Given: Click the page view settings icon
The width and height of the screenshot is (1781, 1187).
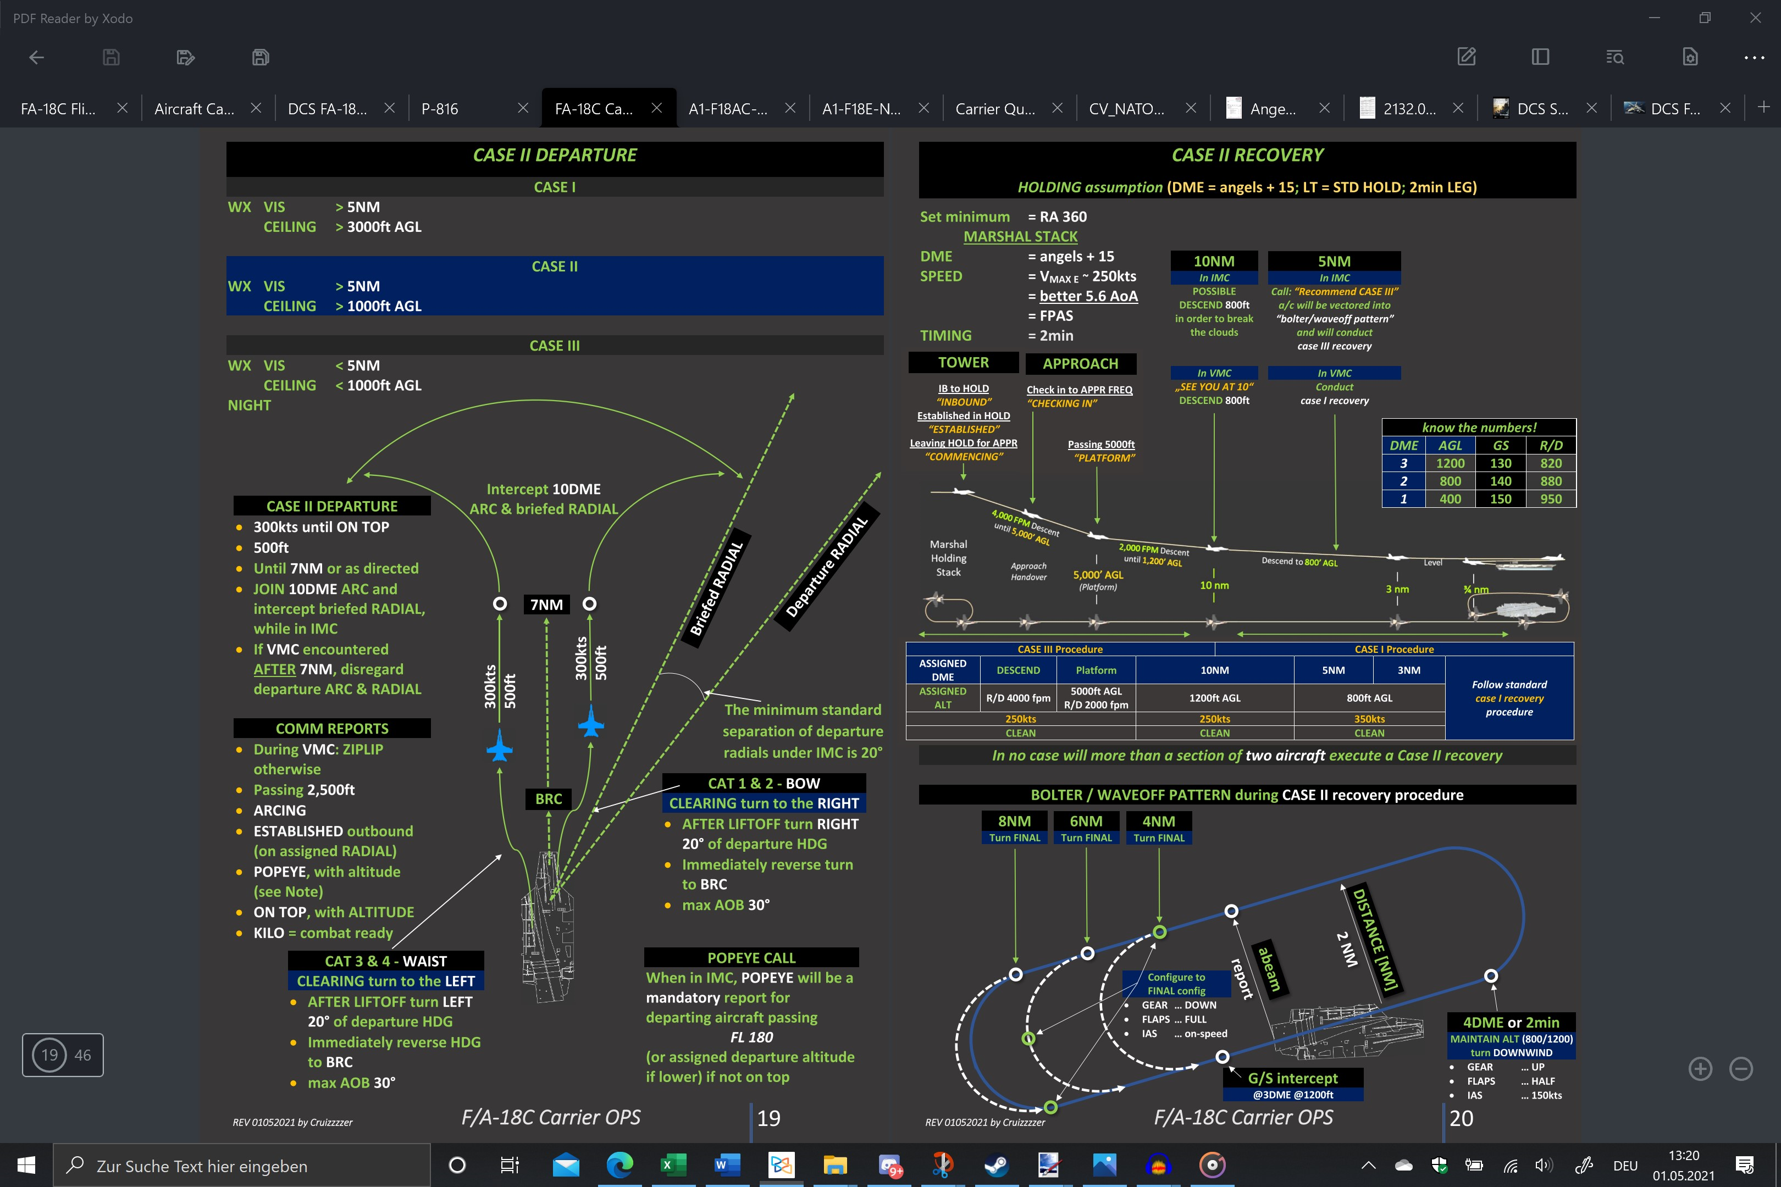Looking at the screenshot, I should click(1689, 57).
